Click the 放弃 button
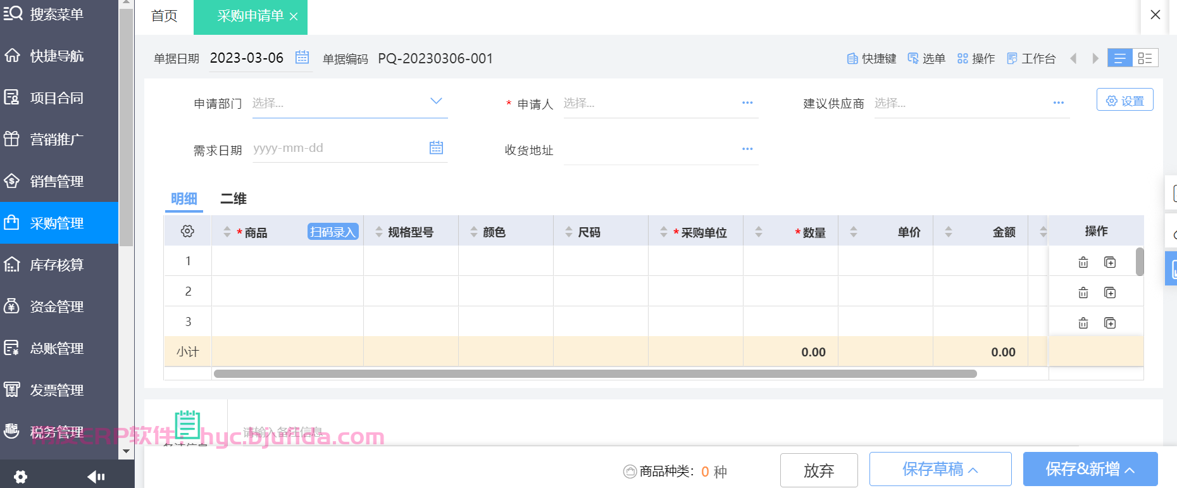 point(819,470)
